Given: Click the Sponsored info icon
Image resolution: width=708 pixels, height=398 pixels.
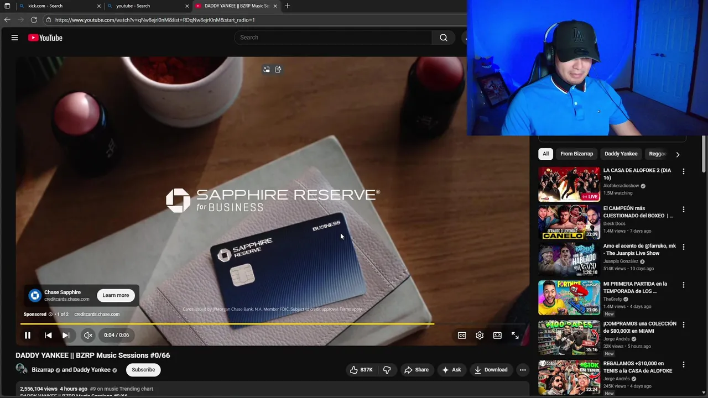Looking at the screenshot, I should (x=50, y=315).
